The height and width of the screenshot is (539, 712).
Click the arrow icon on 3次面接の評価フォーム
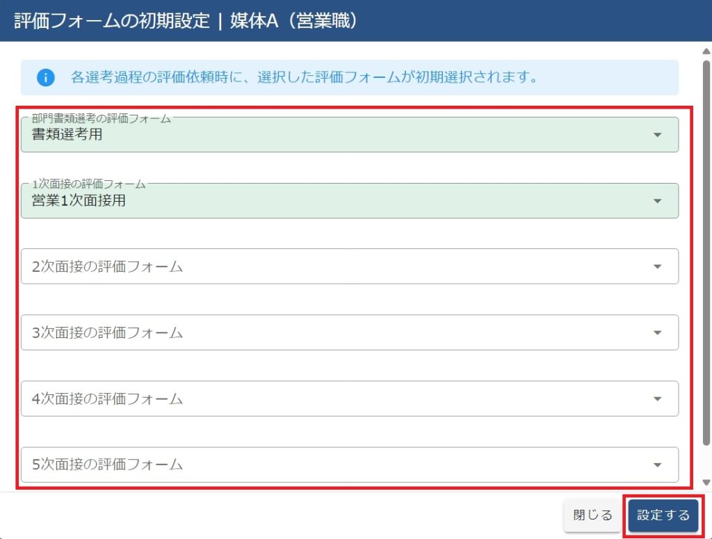pos(657,332)
